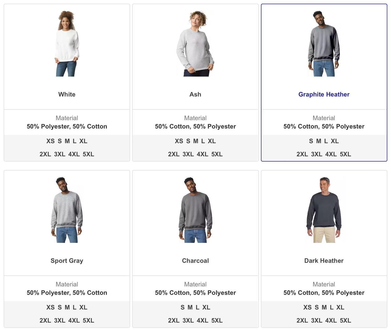Screen dimensions: 391x331
Task: Open the Charcoal sweatshirt image
Action: pyautogui.click(x=195, y=210)
